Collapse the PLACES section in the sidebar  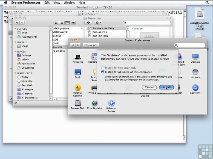pyautogui.click(x=15, y=51)
